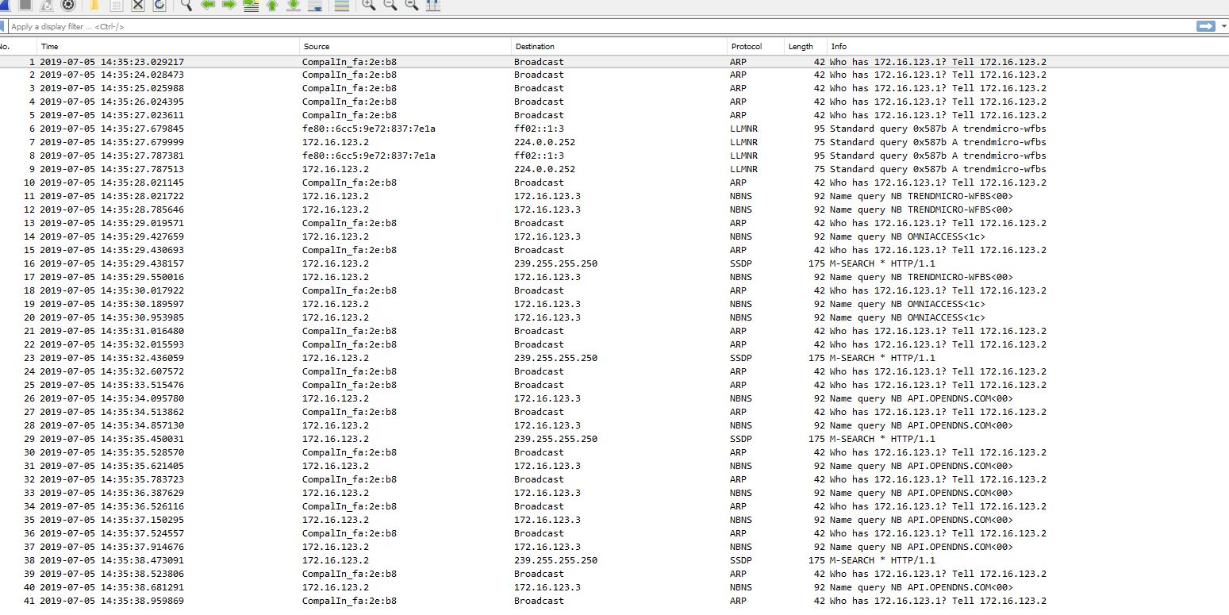The image size is (1229, 615).
Task: Select packet timed 14:35:33.515476
Action: tap(614, 385)
